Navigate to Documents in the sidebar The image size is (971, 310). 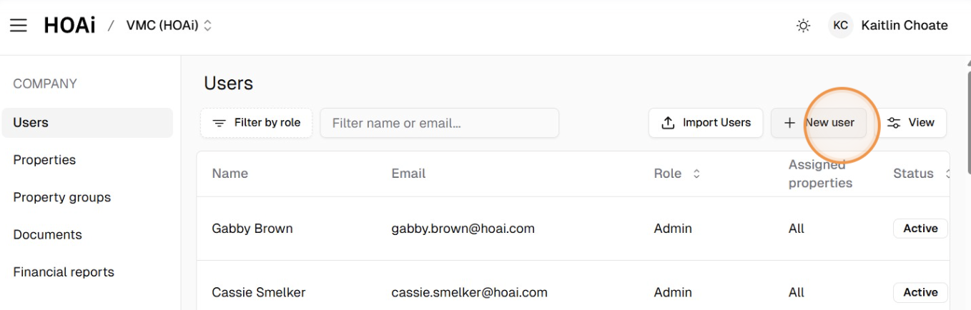tap(48, 234)
